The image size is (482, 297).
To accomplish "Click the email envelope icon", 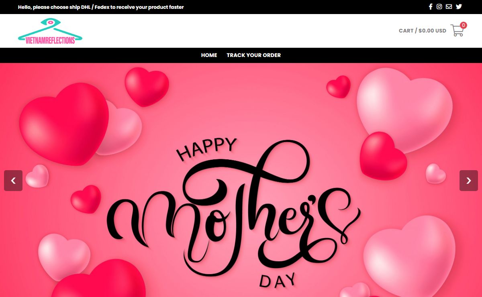I will (x=449, y=6).
